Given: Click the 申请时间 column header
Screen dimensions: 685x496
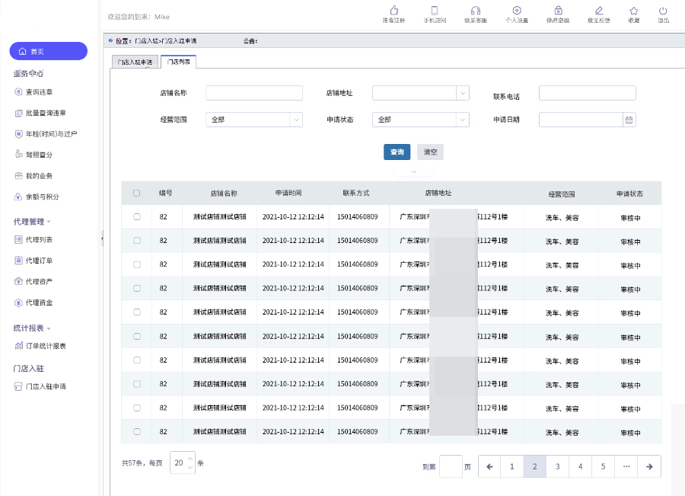Looking at the screenshot, I should [x=288, y=193].
